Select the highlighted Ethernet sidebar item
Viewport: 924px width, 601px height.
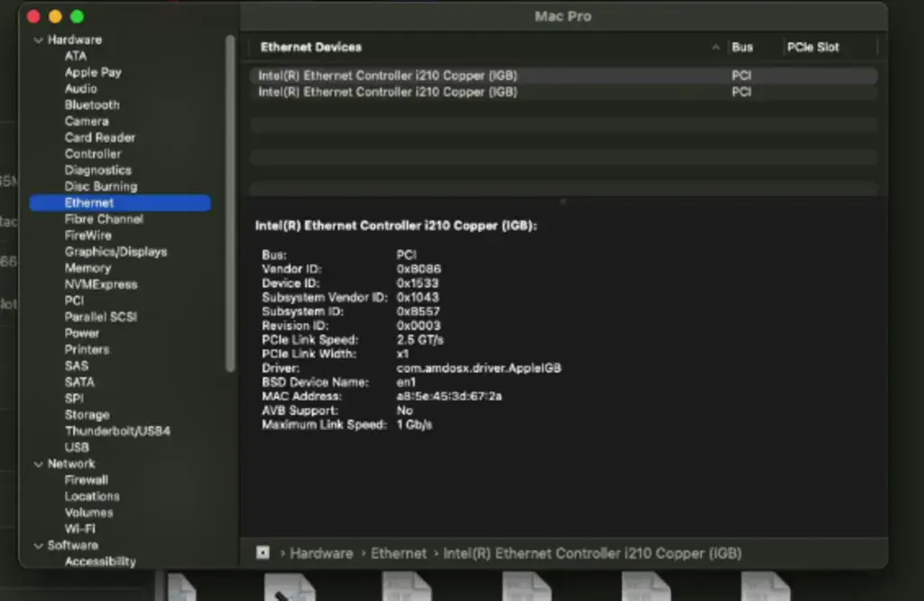click(x=120, y=203)
